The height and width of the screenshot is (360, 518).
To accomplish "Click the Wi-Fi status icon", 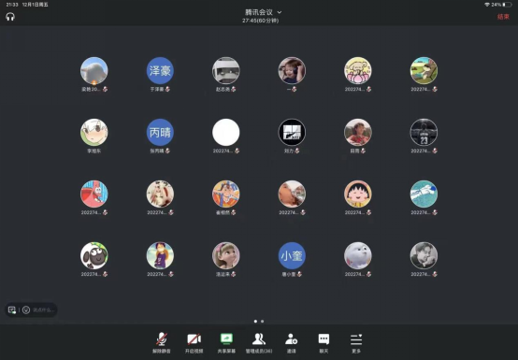I will tap(487, 5).
